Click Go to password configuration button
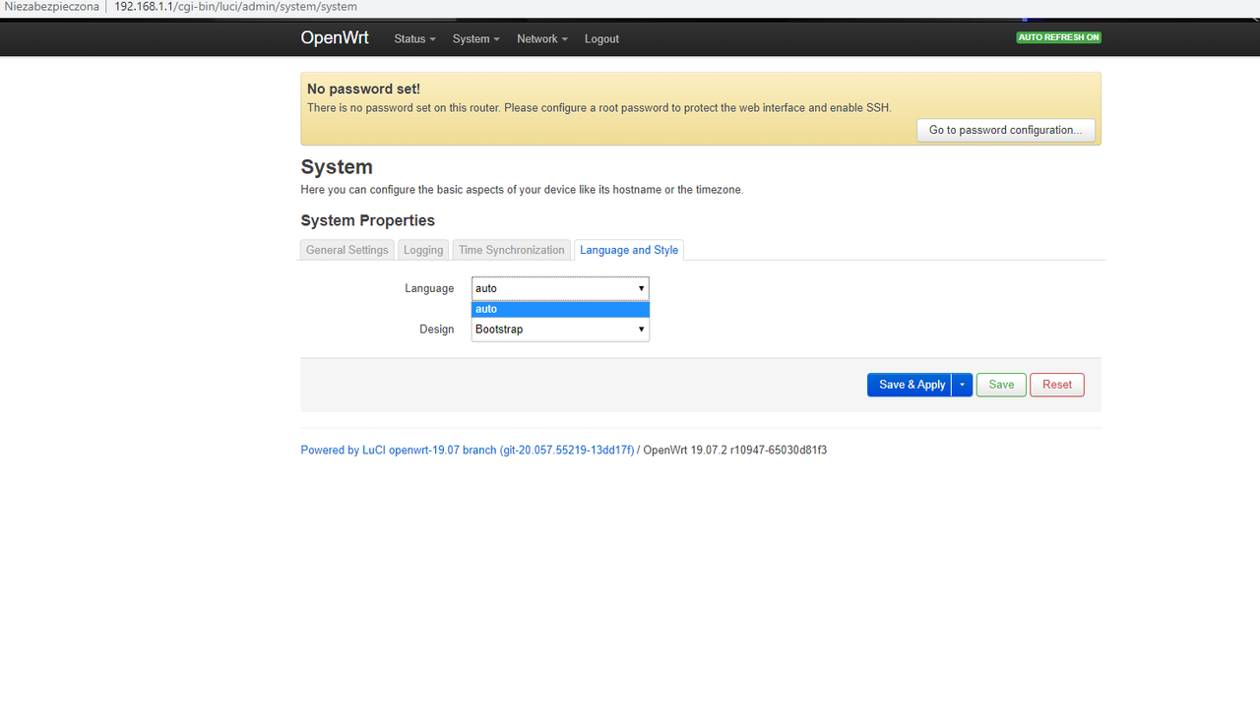Viewport: 1260px width, 723px height. pos(1006,130)
